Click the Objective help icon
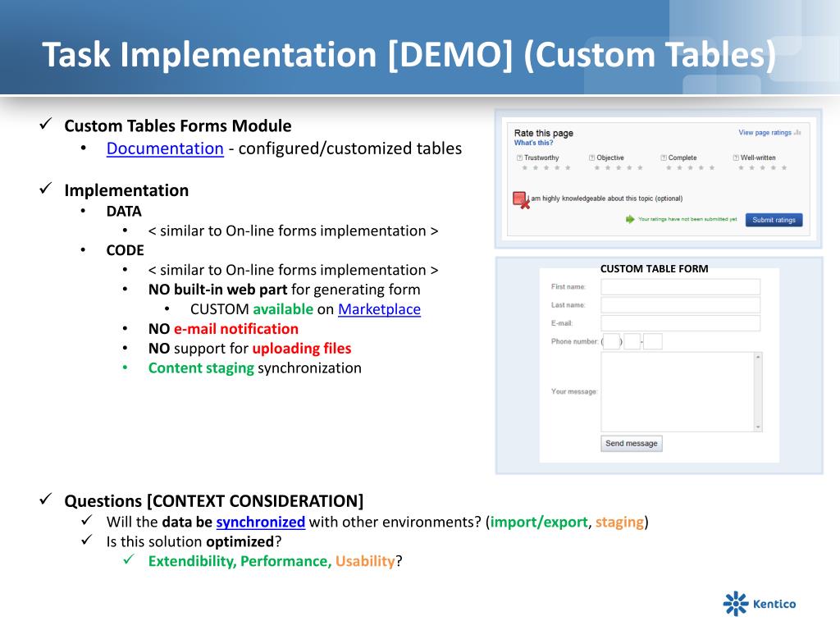 592,158
